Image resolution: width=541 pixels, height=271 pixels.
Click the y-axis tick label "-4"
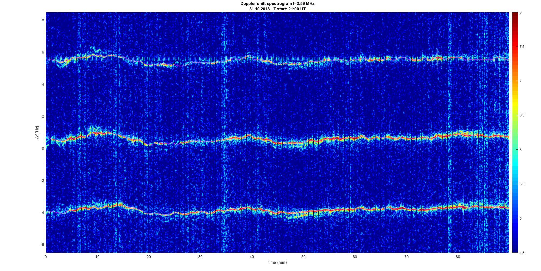tap(42, 213)
